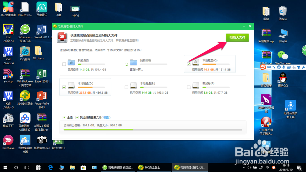Click the 本地磁盘(E:) drive icon
This screenshot has height=172, width=306.
pos(133,85)
